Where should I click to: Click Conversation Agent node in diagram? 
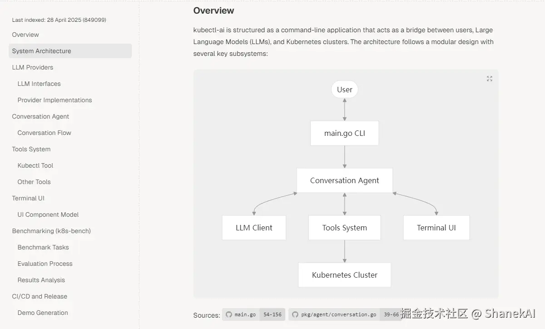pos(344,180)
